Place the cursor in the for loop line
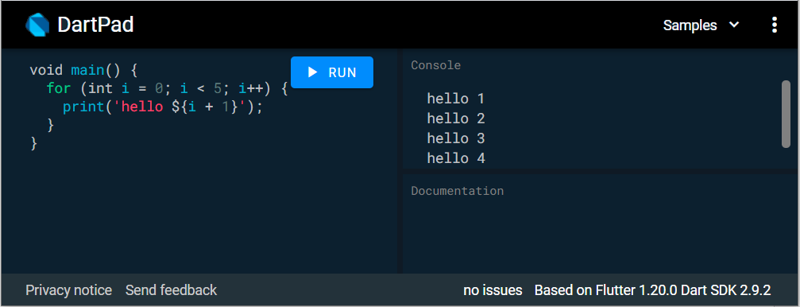Image resolution: width=800 pixels, height=307 pixels. point(168,88)
